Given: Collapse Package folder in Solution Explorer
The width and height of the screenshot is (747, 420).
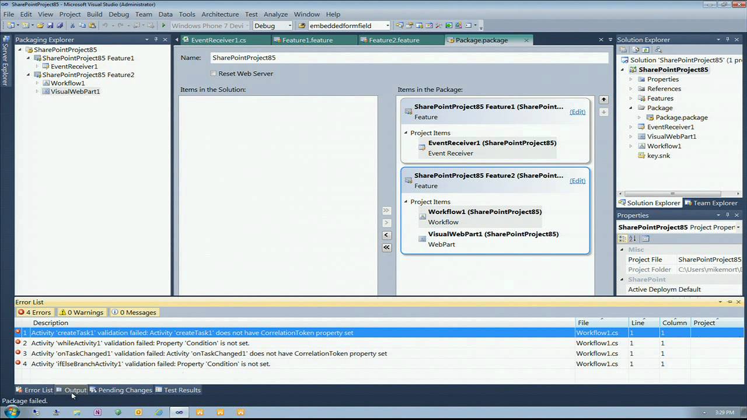Looking at the screenshot, I should click(631, 108).
